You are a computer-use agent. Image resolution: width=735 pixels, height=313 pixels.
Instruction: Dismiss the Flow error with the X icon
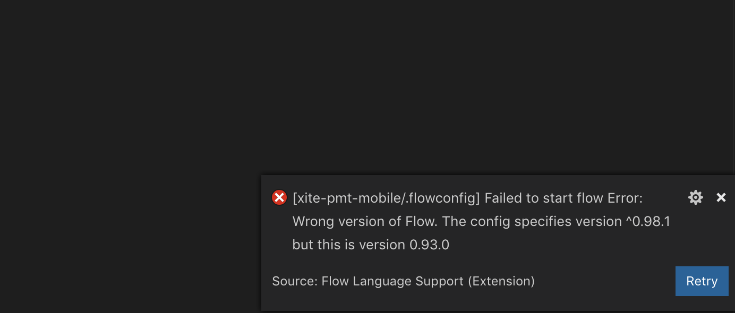tap(721, 197)
